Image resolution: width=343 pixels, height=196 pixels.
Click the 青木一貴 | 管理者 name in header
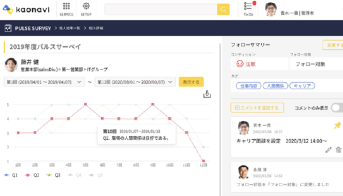coord(297,13)
